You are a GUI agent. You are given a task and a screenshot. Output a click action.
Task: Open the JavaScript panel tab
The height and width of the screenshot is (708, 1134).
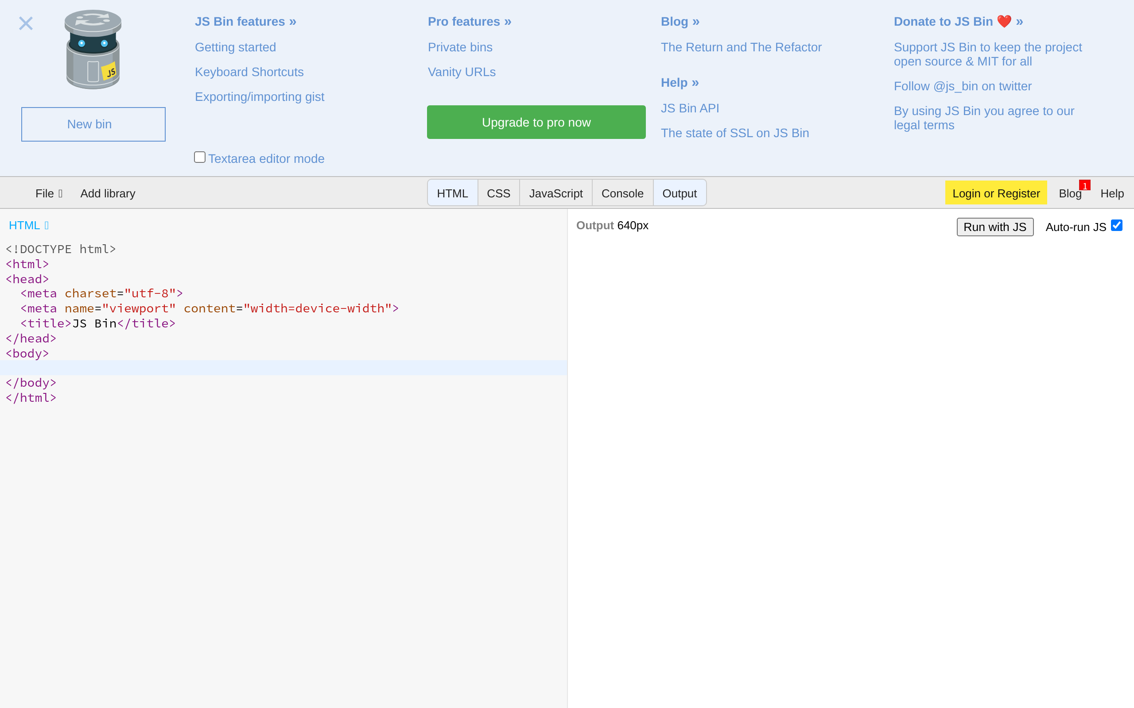556,193
